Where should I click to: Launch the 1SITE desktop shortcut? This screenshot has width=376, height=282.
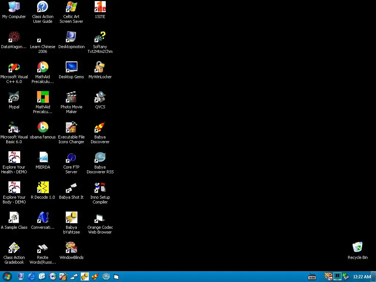coord(100,10)
